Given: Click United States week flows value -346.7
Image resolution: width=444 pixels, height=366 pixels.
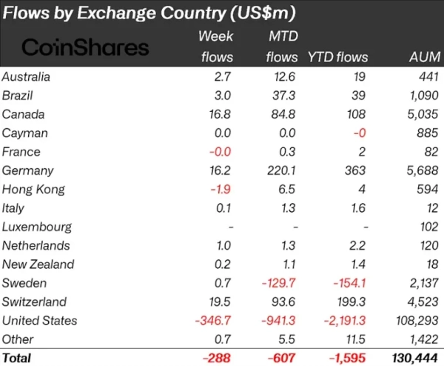Looking at the screenshot, I should (215, 321).
